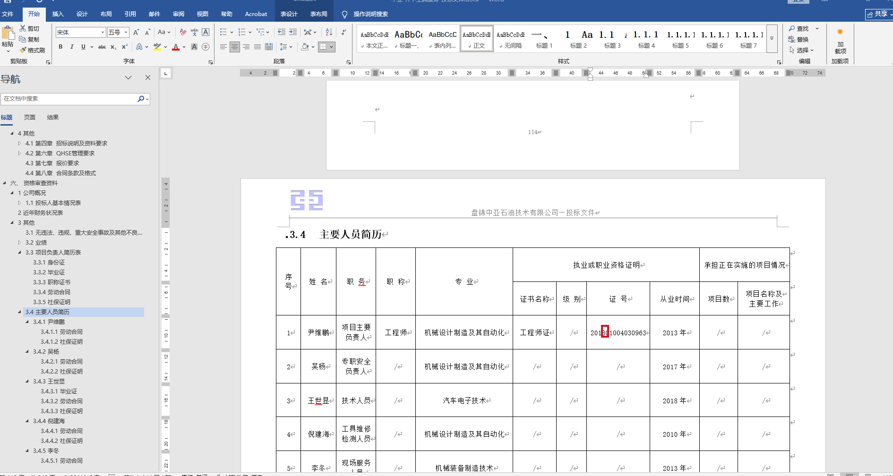Click the strikethrough abc icon
Screen dimensions: 893x476
pos(102,47)
